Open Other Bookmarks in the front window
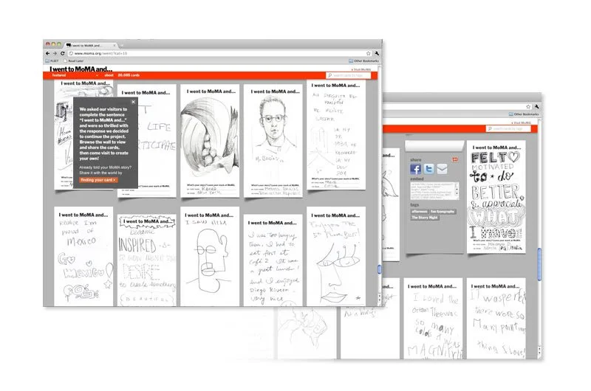Viewport: 591px width, 391px height. (363, 60)
